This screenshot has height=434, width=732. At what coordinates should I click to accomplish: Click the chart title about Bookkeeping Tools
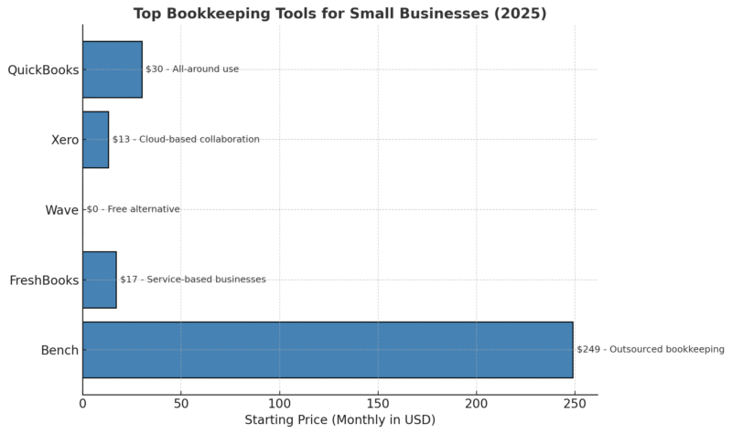point(339,13)
